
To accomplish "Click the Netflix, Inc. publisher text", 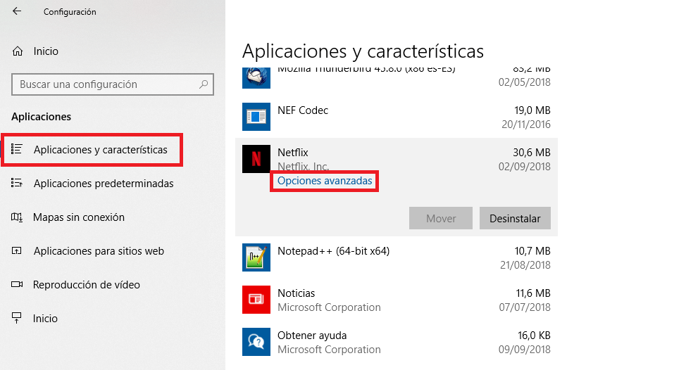I will (303, 167).
